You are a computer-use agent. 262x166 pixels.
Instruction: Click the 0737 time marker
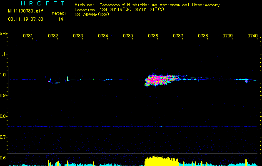[178, 36]
